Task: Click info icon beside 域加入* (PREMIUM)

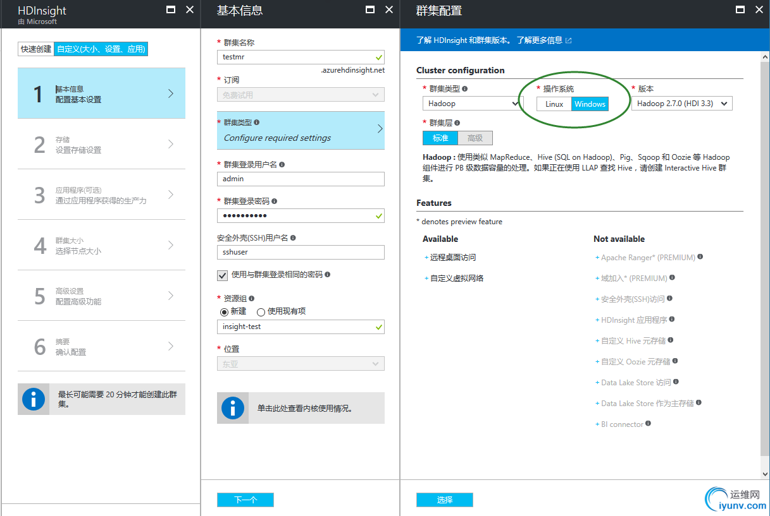Action: tap(672, 278)
